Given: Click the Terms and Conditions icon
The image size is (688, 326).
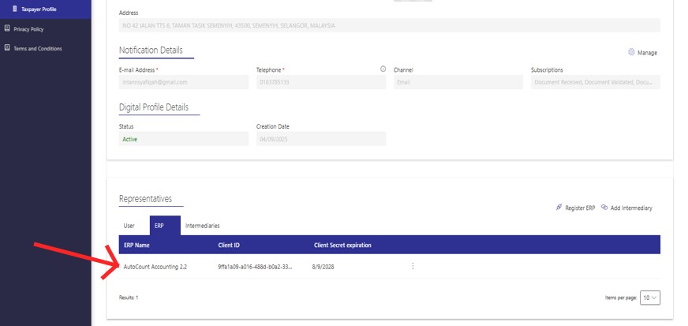Looking at the screenshot, I should [7, 48].
